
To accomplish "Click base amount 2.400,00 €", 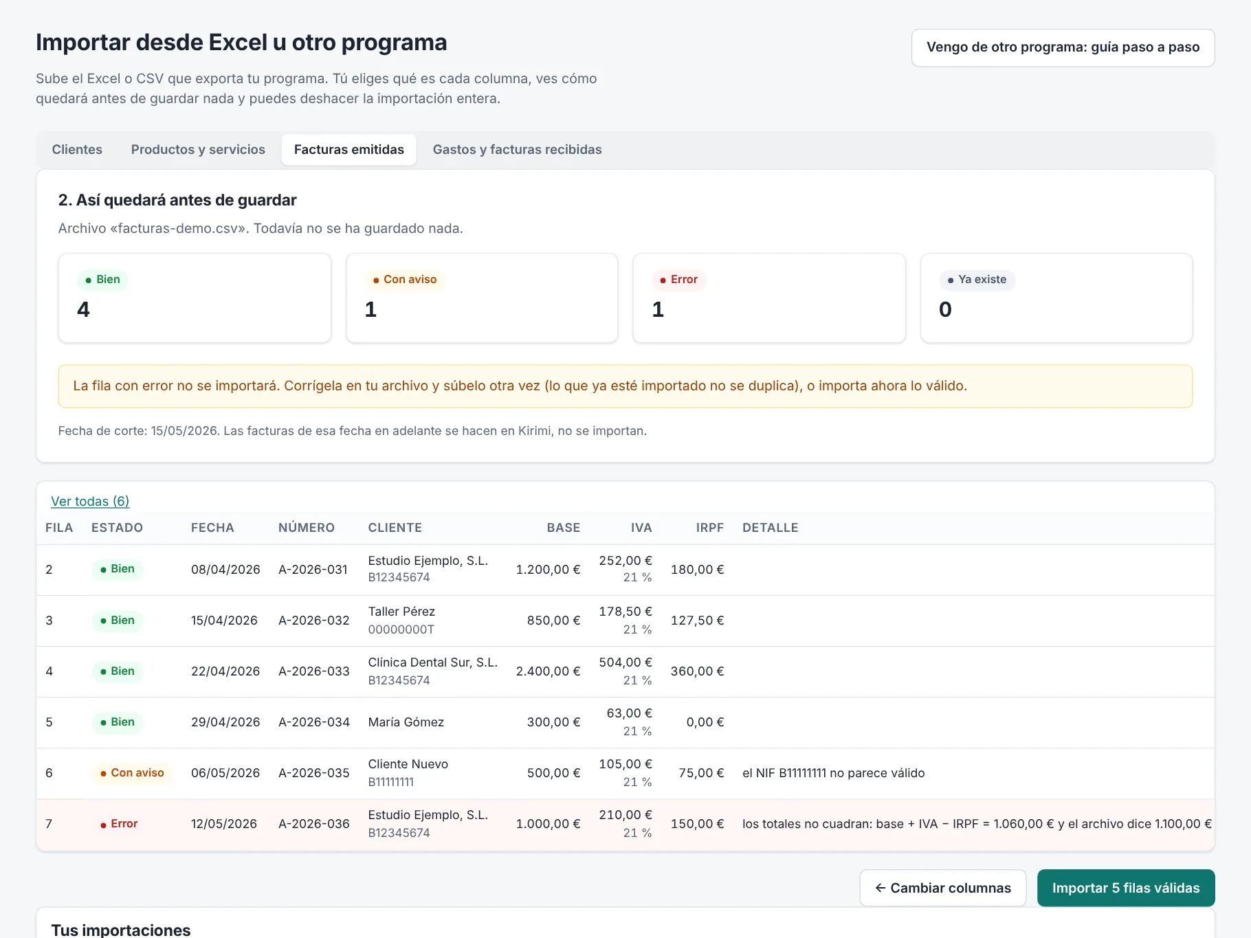I will pos(548,671).
